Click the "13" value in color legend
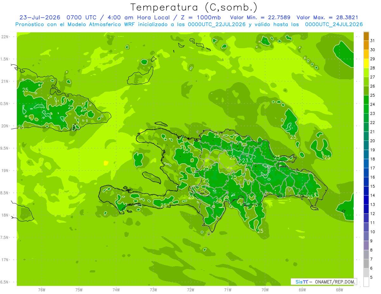The height and width of the screenshot is (294, 381). pos(372,205)
